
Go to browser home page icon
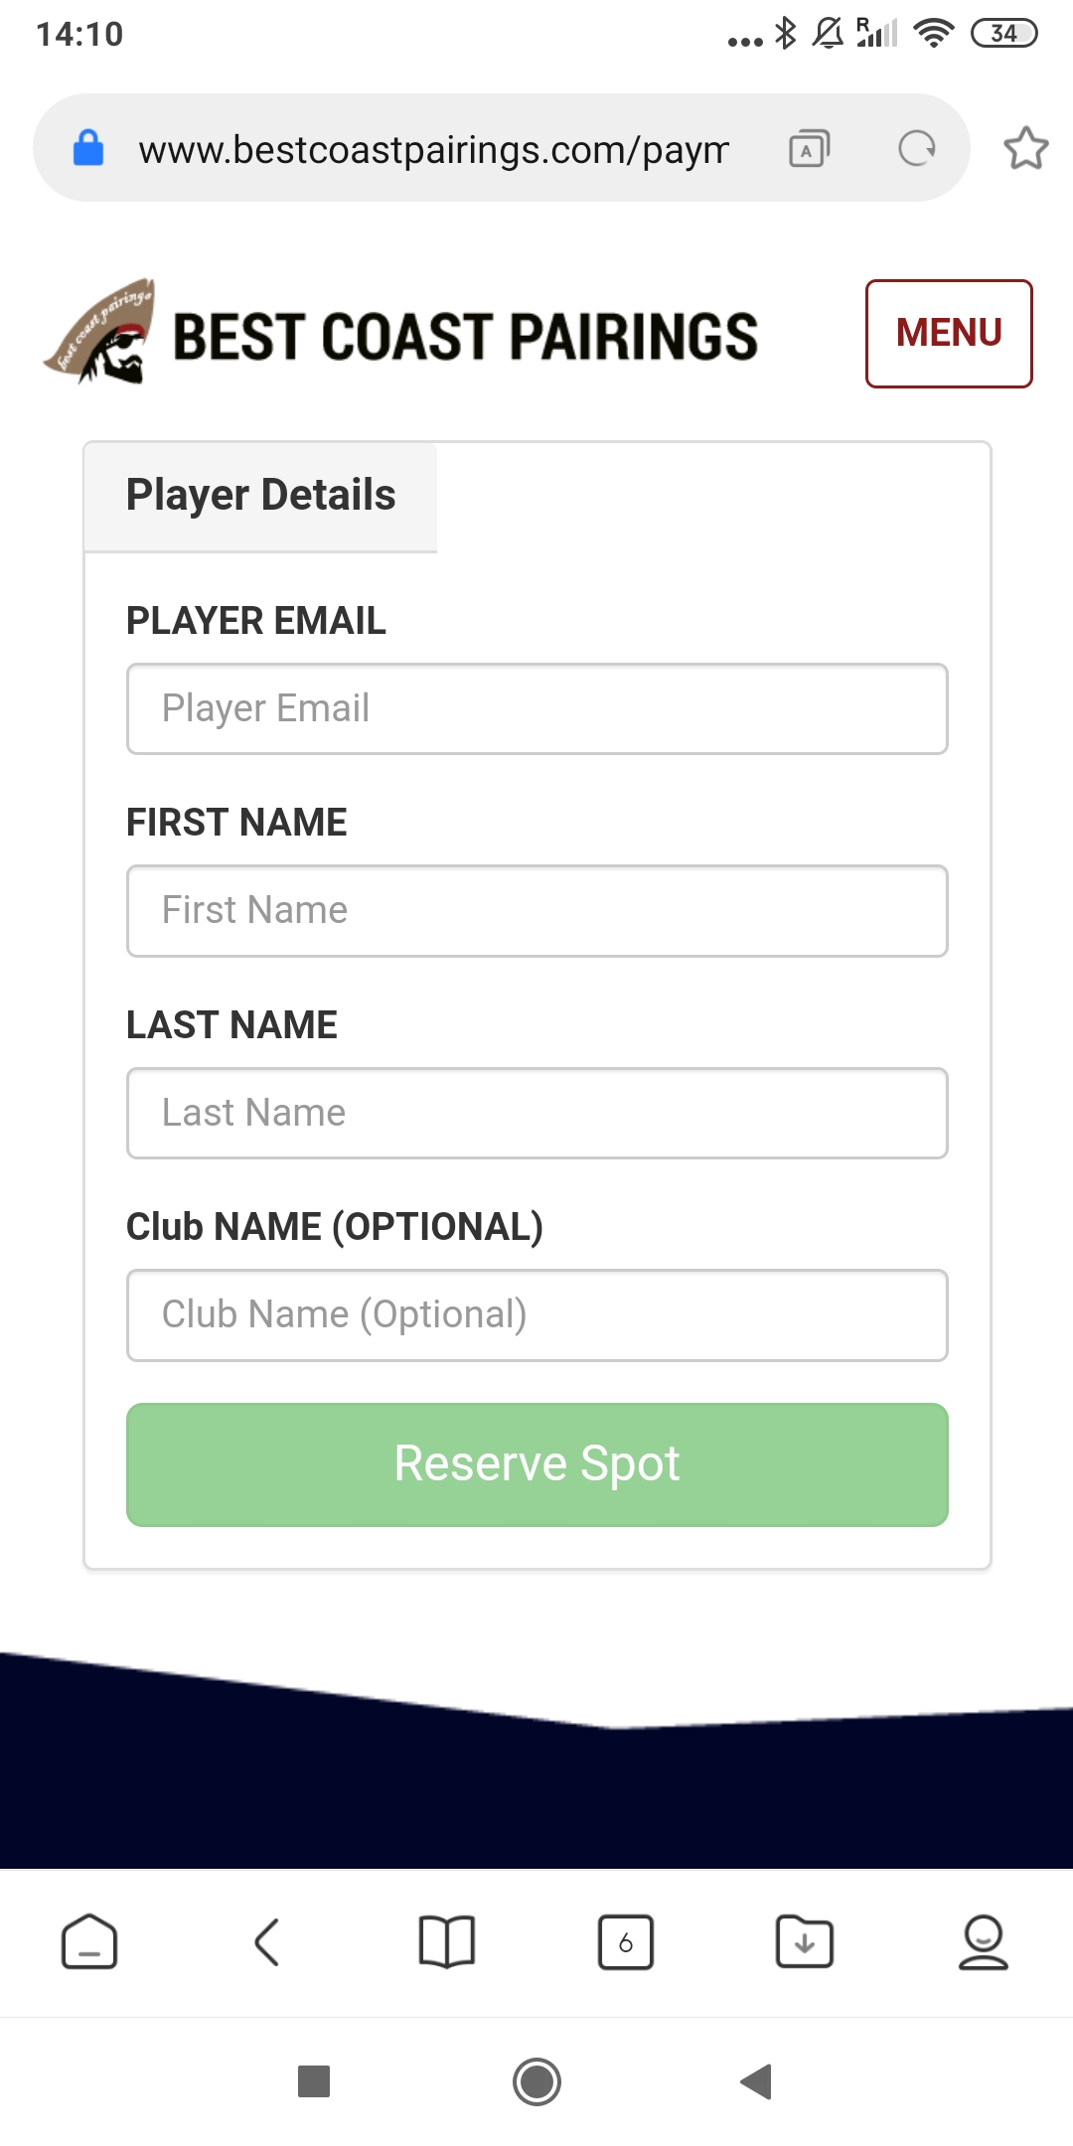click(x=89, y=1941)
